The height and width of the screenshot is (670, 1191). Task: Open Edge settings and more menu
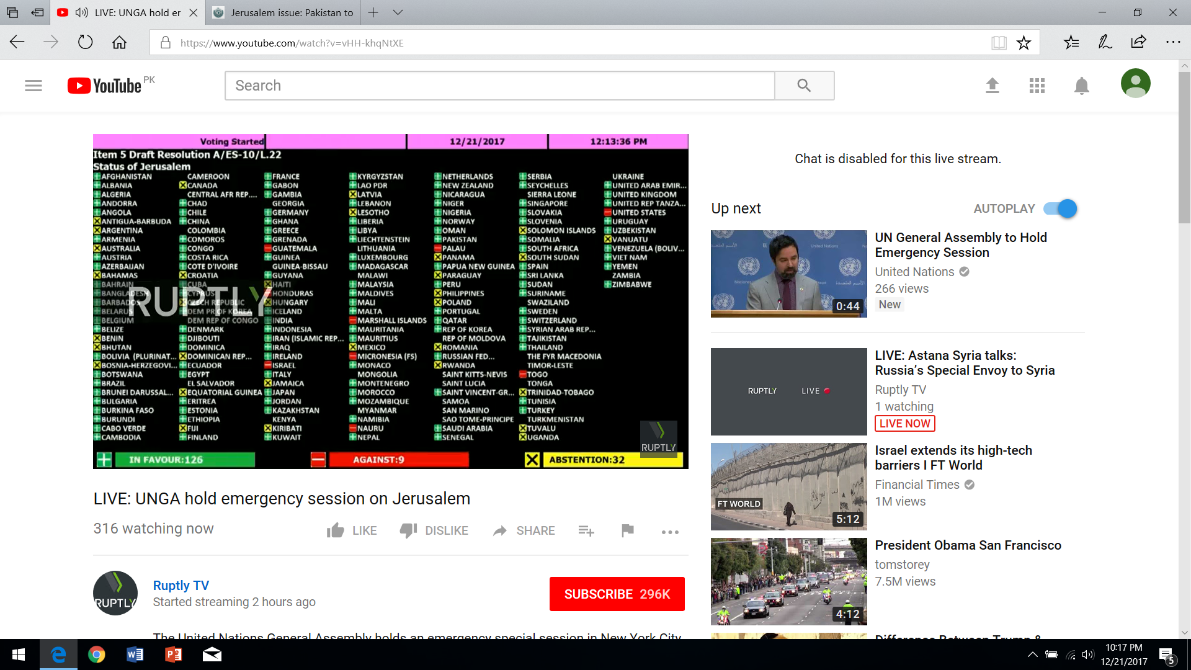click(x=1173, y=42)
